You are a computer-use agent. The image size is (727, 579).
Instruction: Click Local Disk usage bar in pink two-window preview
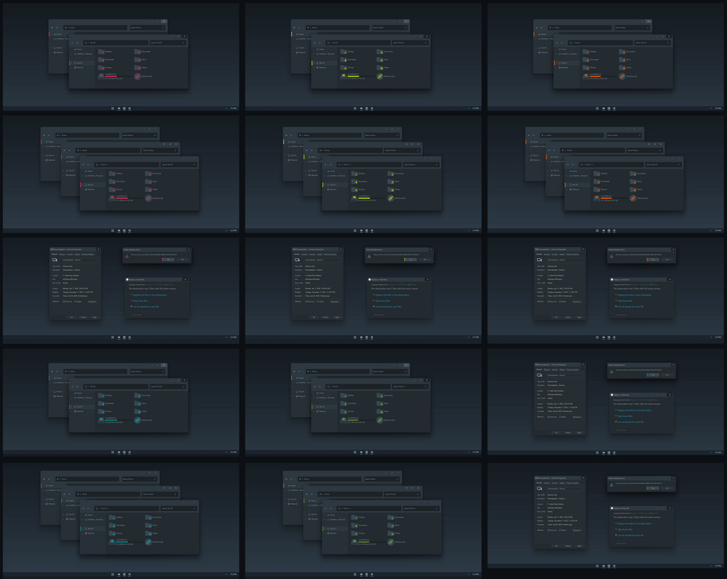coord(119,77)
